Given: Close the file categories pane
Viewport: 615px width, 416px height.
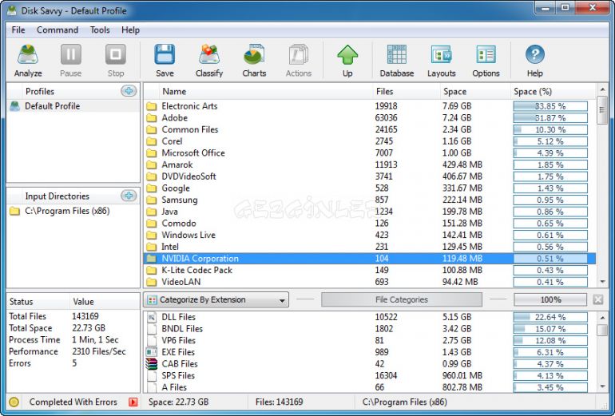Looking at the screenshot, I should tap(598, 300).
